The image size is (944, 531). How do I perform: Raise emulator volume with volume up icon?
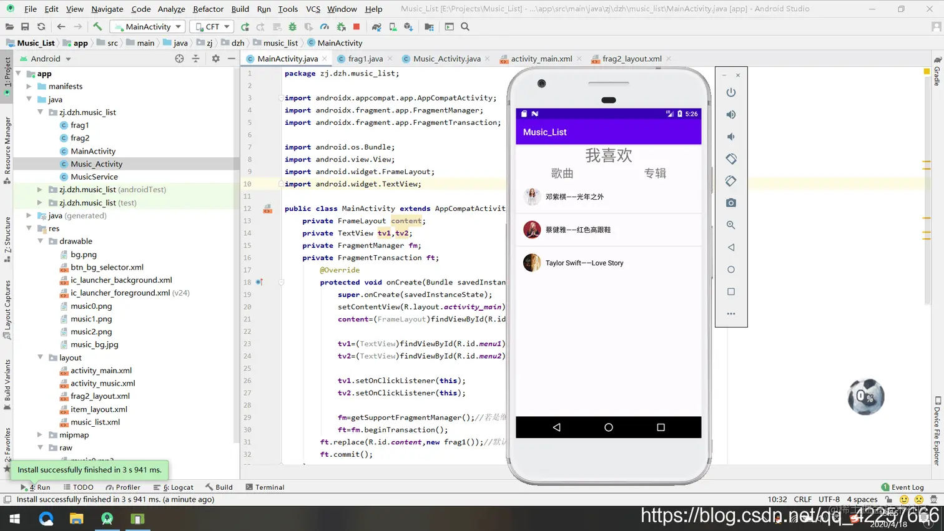click(x=731, y=115)
